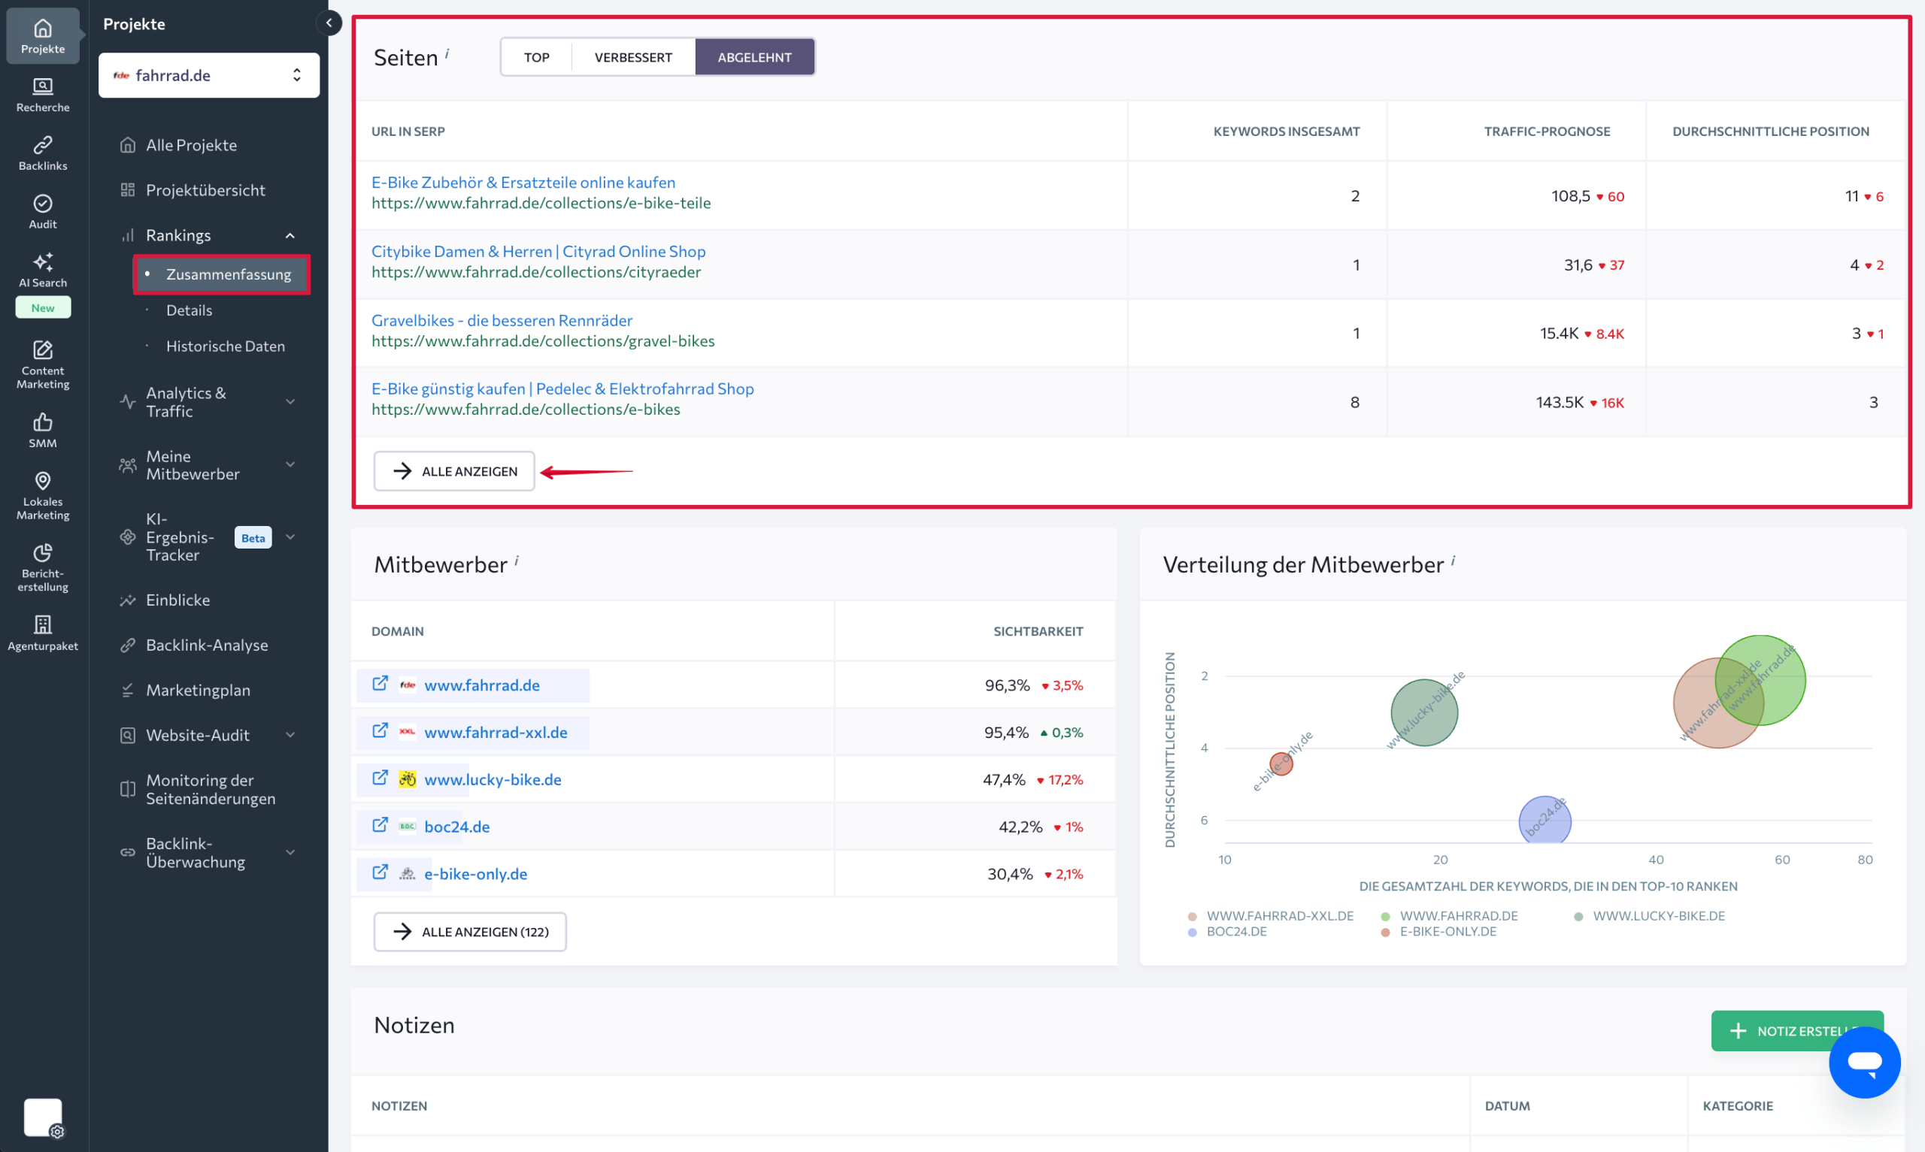Expand Analytics & Traffic section

click(290, 401)
